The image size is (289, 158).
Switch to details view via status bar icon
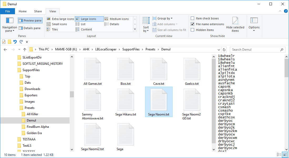click(x=279, y=155)
